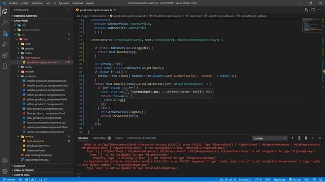The width and height of the screenshot is (325, 182).
Task: Create a new terminal with plus icon
Action: [x=292, y=138]
